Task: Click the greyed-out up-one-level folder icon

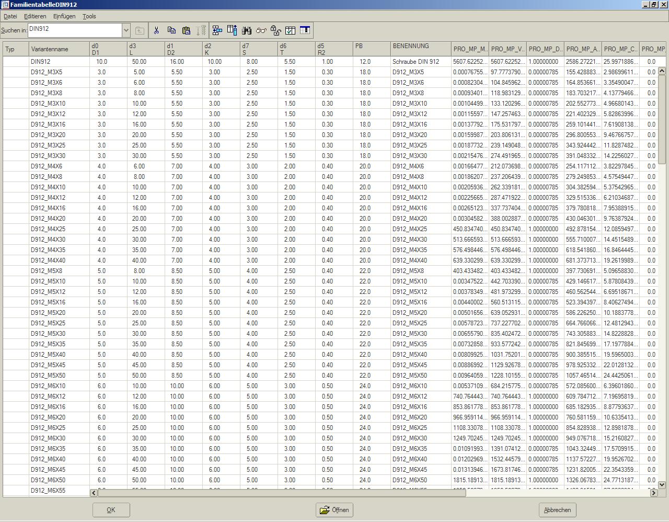Action: click(x=140, y=30)
